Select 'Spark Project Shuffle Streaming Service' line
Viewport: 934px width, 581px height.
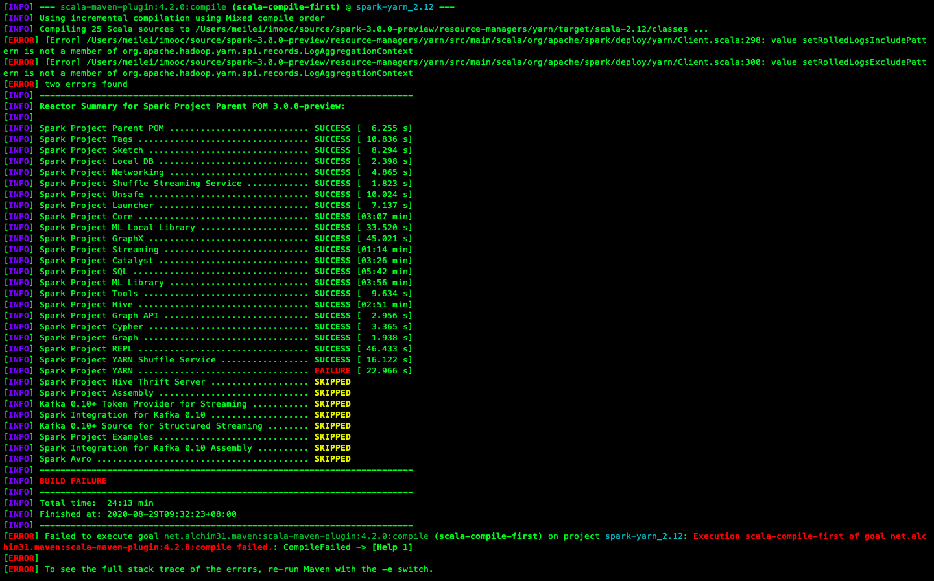[208, 184]
